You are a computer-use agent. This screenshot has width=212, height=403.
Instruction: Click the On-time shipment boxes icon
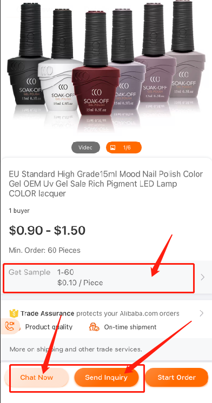(94, 327)
